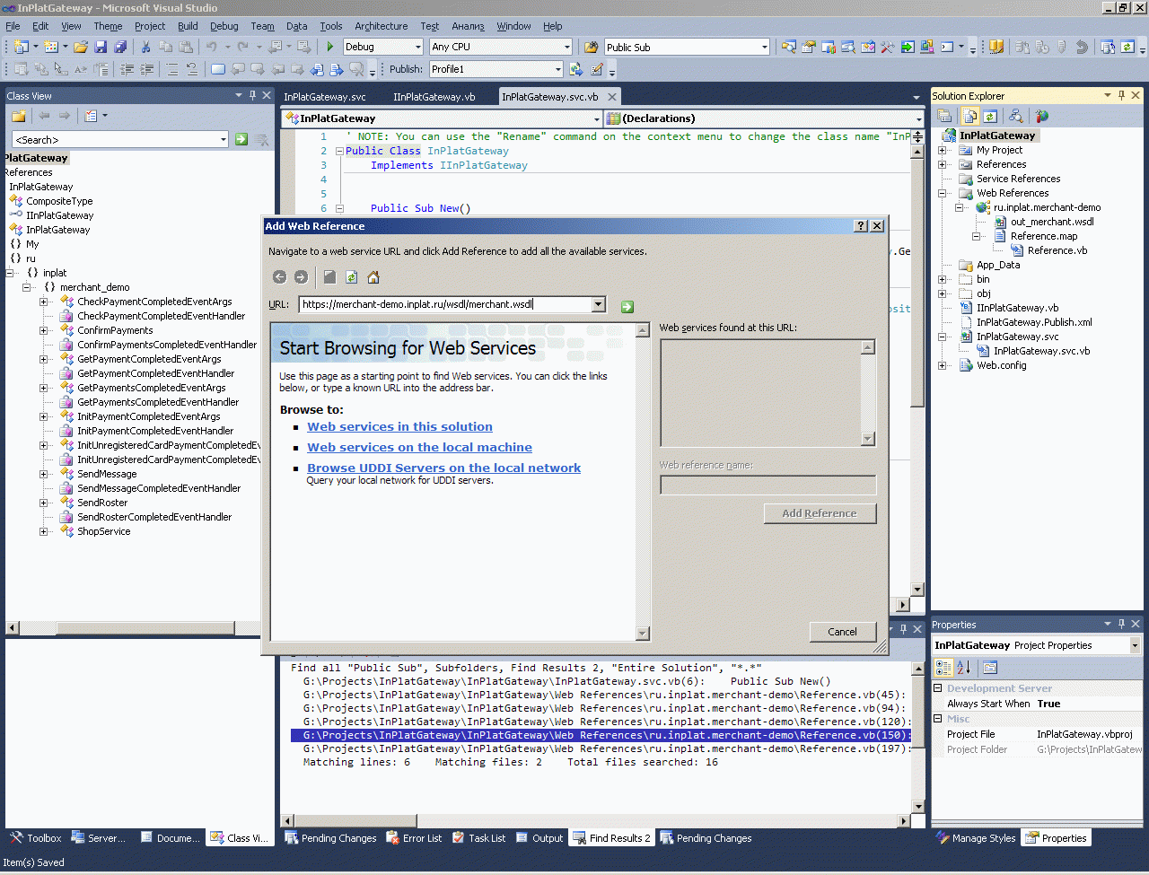1149x875 pixels.
Task: Click the Class View search box
Action: pyautogui.click(x=120, y=139)
